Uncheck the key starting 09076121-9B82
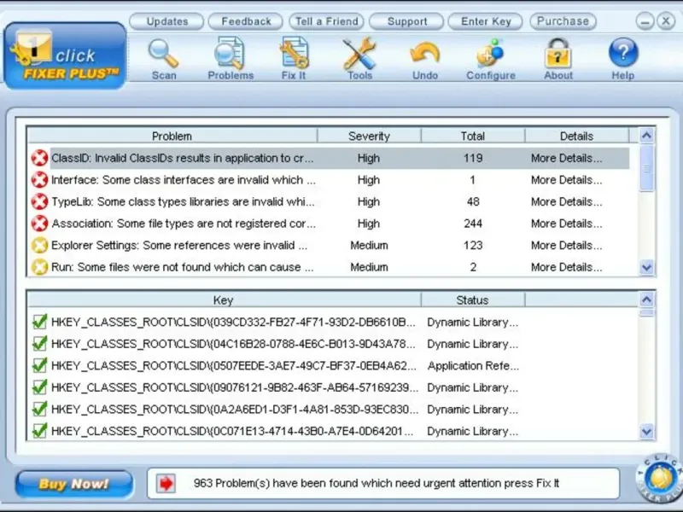Screen dimensions: 683x512 point(39,387)
